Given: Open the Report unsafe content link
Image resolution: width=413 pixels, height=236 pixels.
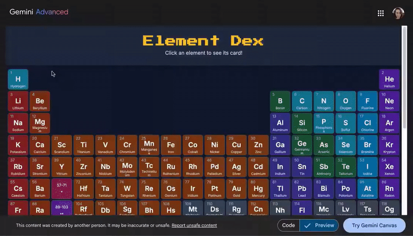Looking at the screenshot, I should click(194, 226).
